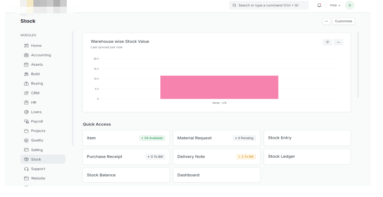
Task: Click the Assets module icon
Action: tap(26, 65)
